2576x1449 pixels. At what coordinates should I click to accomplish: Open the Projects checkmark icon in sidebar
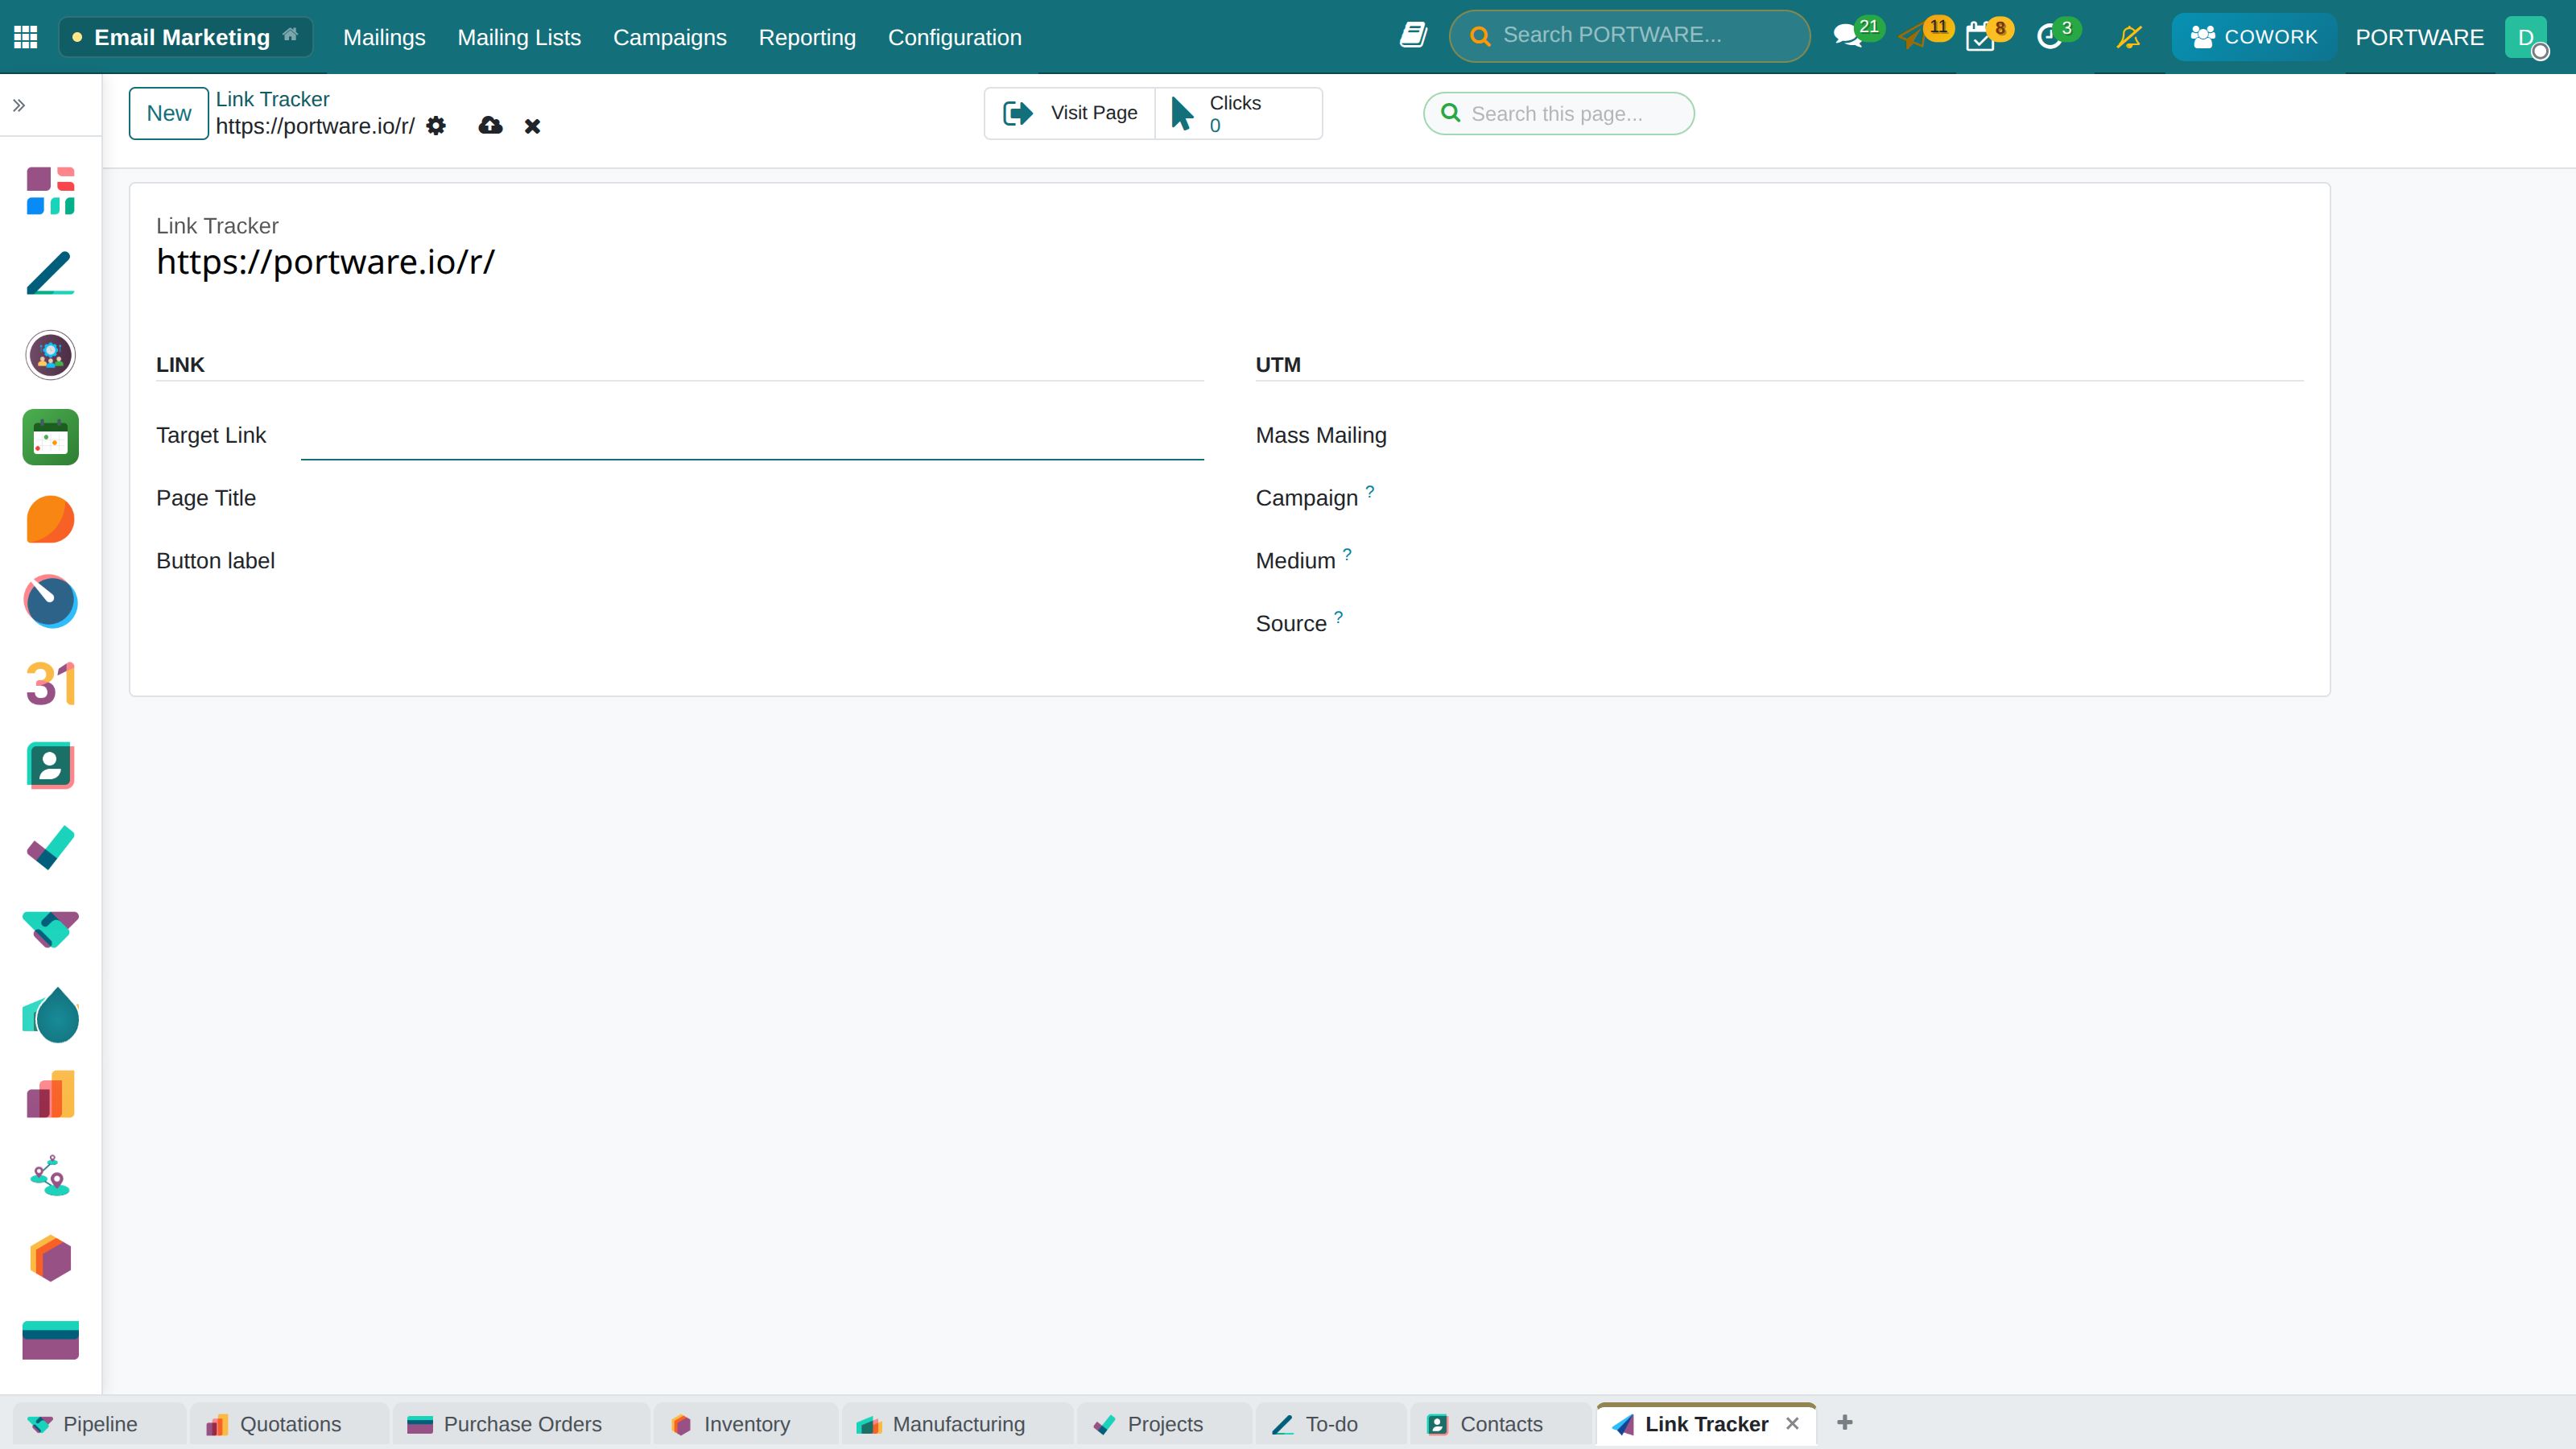coord(50,848)
